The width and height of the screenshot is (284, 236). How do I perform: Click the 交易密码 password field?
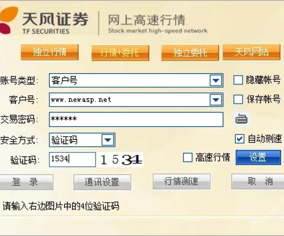(136, 119)
